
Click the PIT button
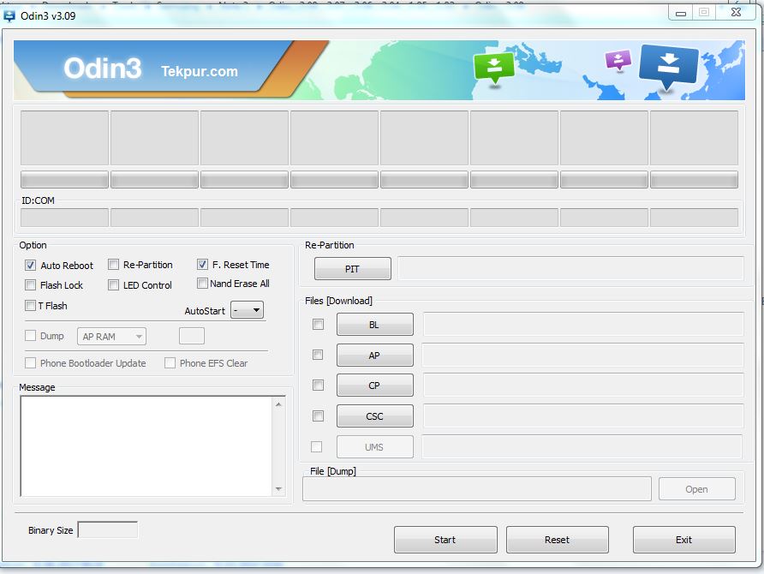click(x=353, y=268)
